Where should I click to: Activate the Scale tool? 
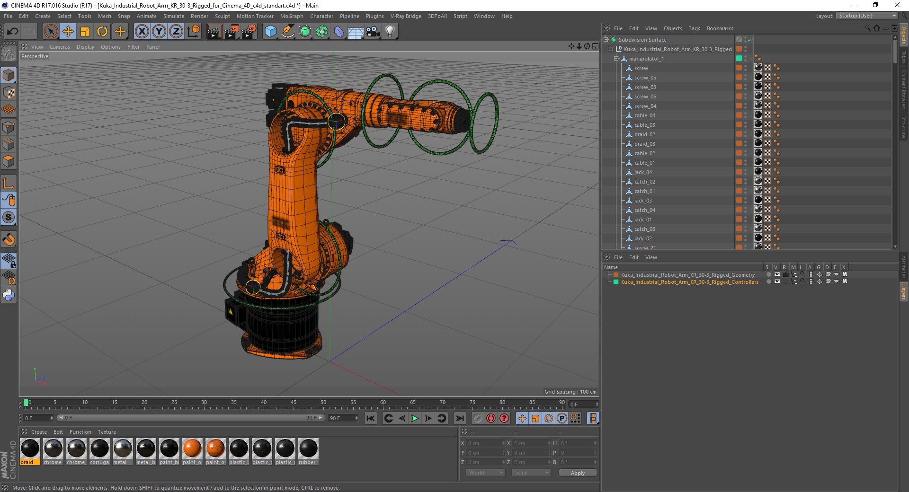pos(85,32)
